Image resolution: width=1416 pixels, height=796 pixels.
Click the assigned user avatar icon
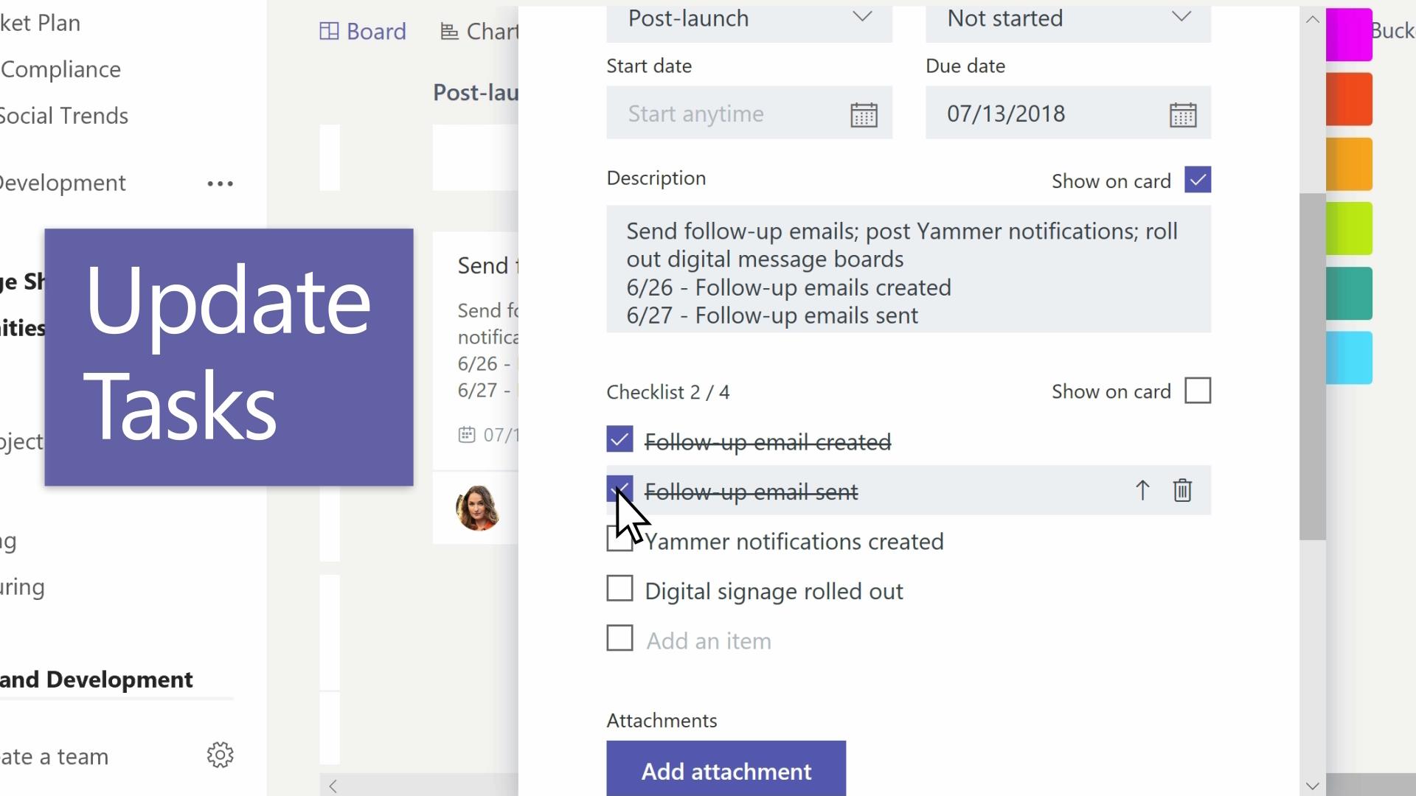477,507
